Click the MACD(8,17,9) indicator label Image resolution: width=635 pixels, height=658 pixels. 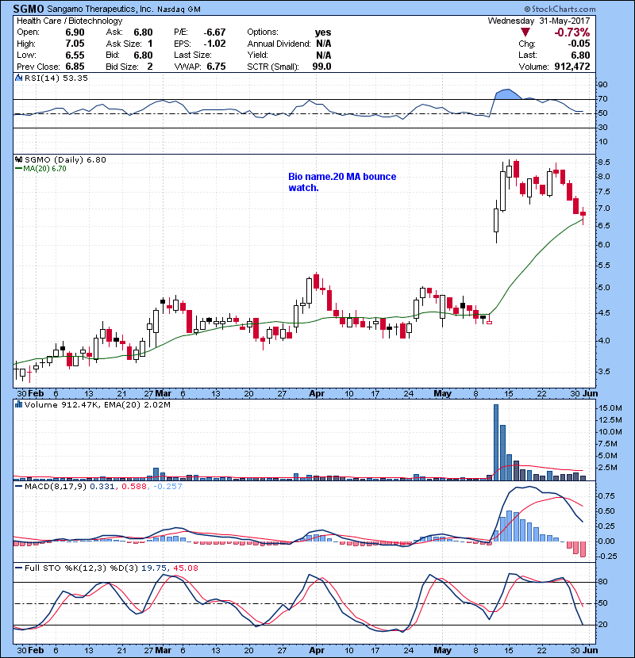pos(56,487)
